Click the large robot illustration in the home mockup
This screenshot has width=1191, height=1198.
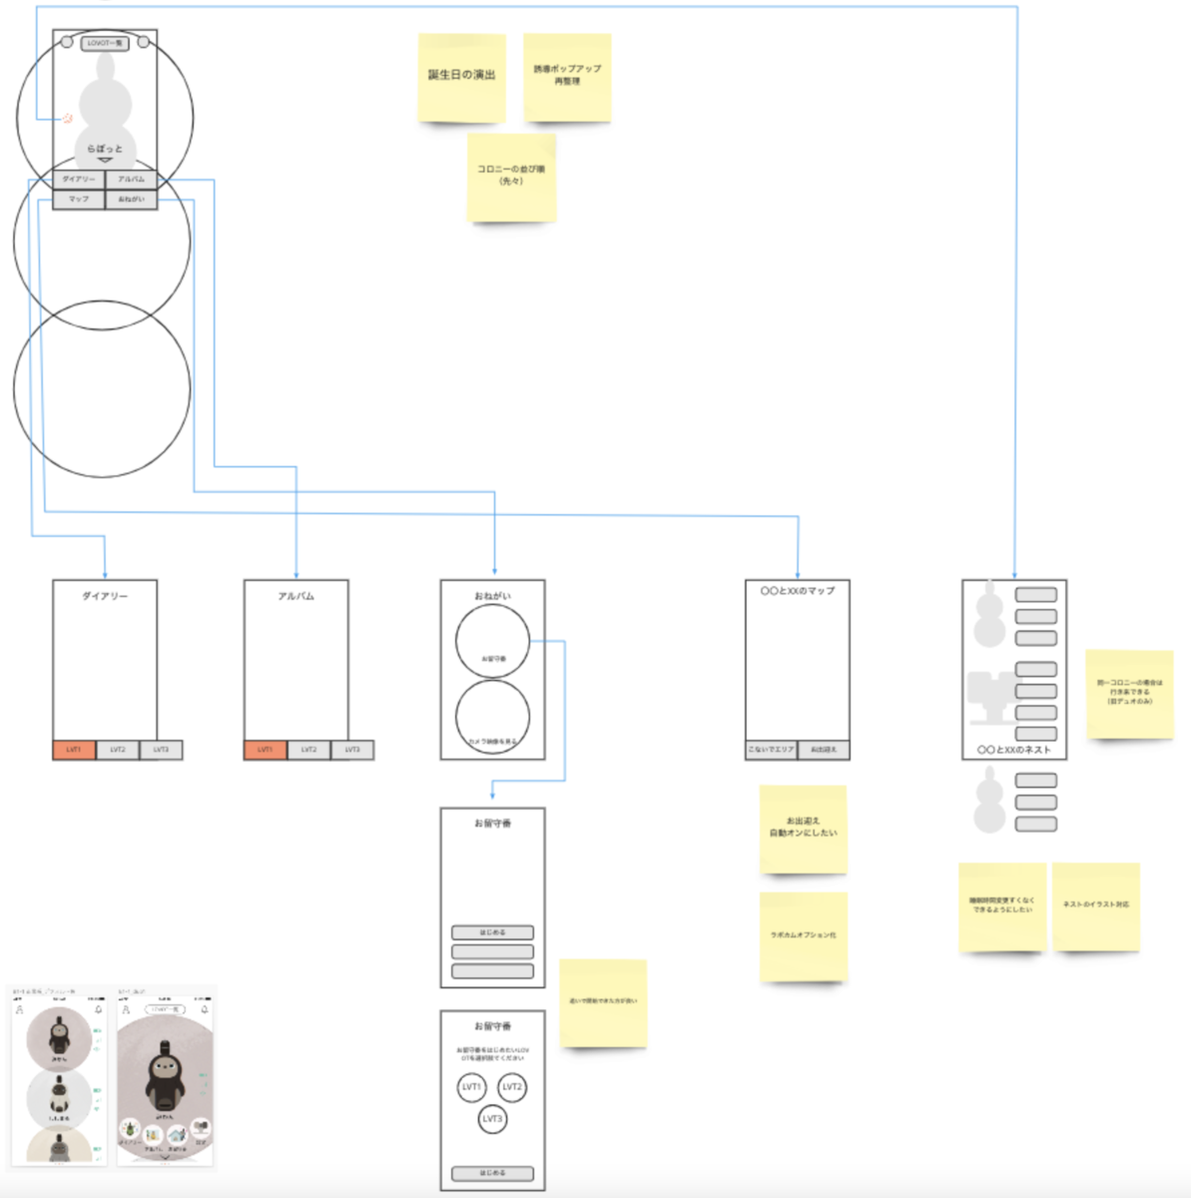(x=165, y=1076)
